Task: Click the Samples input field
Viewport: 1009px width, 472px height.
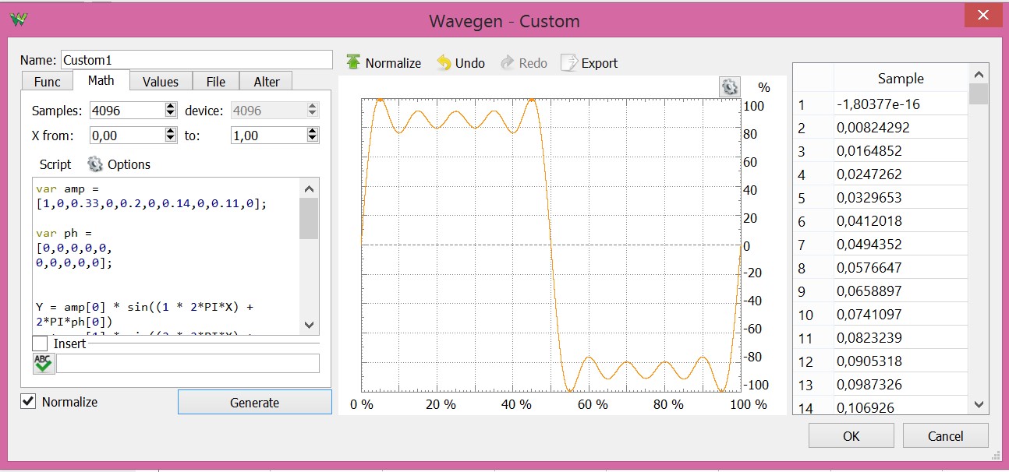Action: [128, 111]
